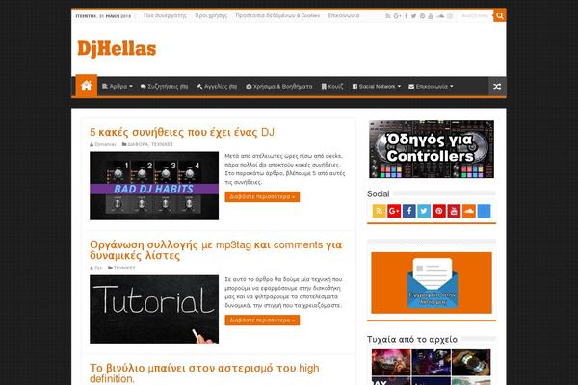Image resolution: width=578 pixels, height=385 pixels.
Task: Open the Google+ icon in top bar
Action: click(397, 16)
